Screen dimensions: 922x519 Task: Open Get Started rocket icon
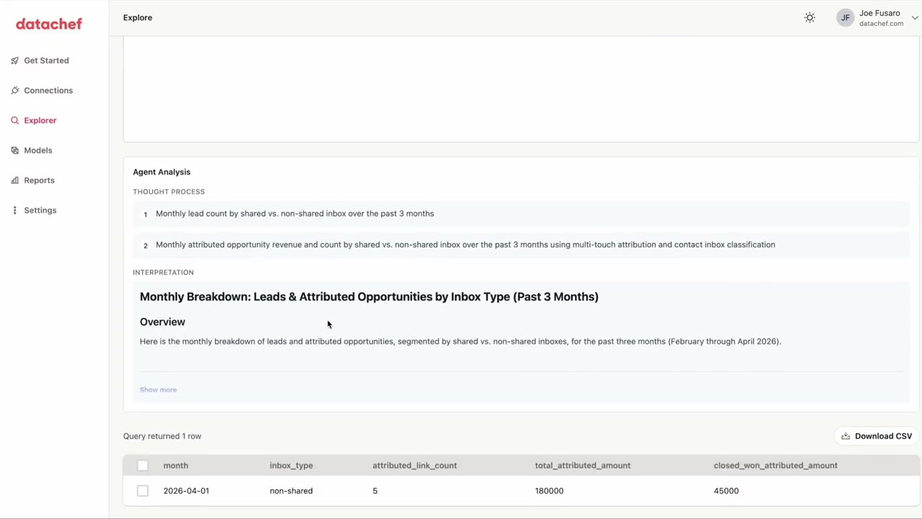click(x=14, y=61)
